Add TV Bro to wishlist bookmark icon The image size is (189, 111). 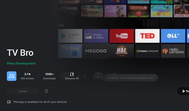(x=47, y=91)
